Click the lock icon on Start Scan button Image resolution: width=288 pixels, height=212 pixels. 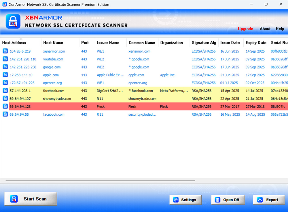pyautogui.click(x=14, y=199)
